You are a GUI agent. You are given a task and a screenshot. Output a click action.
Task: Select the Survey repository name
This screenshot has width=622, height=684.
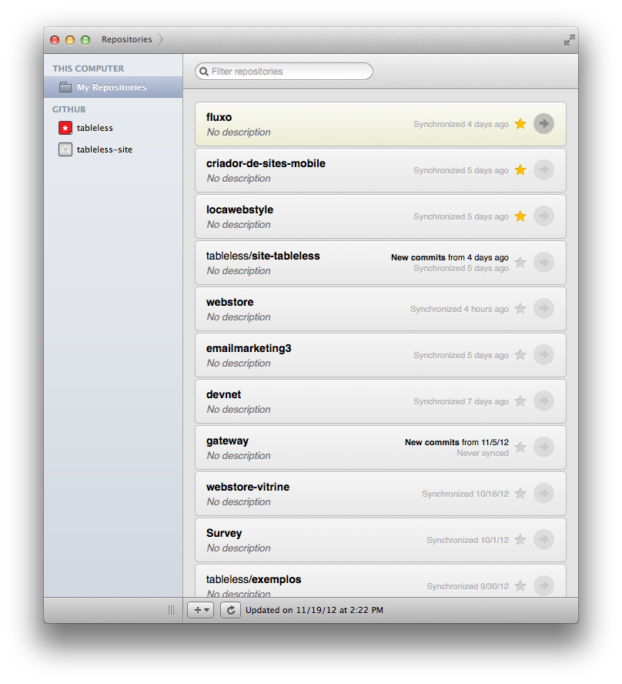pos(224,534)
